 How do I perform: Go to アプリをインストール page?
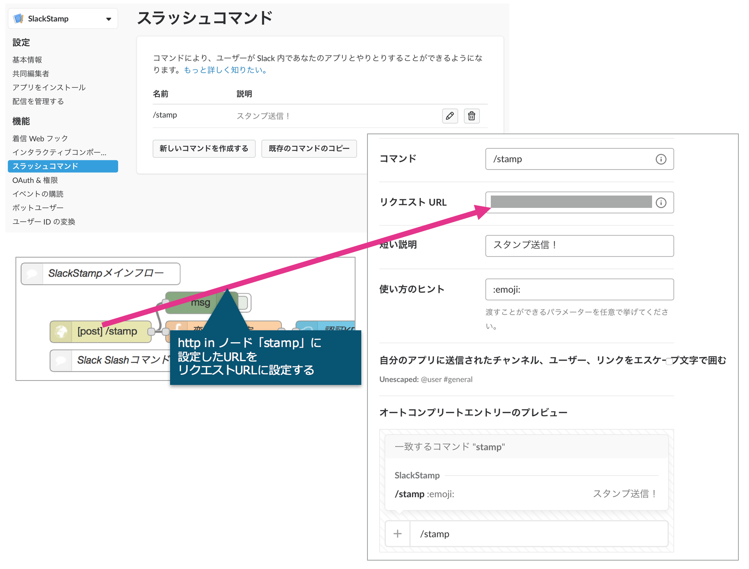pyautogui.click(x=49, y=87)
